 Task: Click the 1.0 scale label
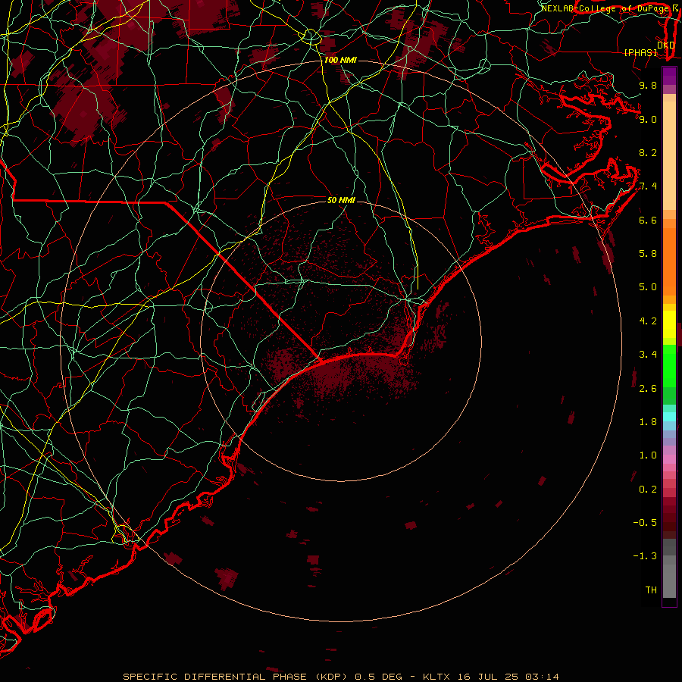coord(648,455)
